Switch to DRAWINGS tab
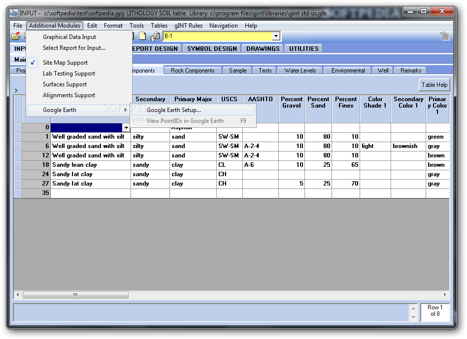 click(x=263, y=49)
